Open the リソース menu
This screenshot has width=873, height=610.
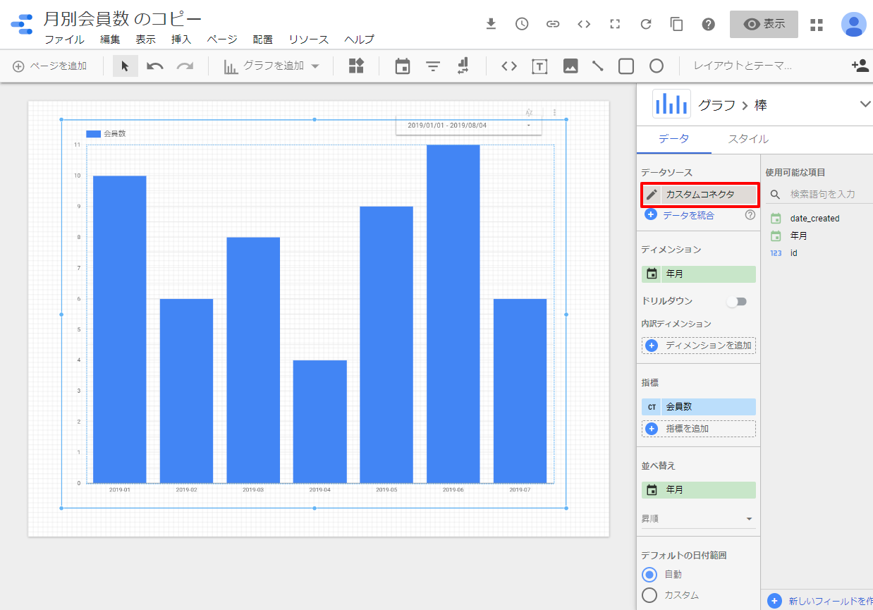[308, 39]
